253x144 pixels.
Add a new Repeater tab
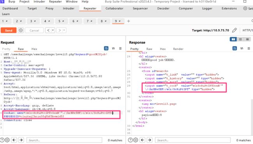[128, 21]
